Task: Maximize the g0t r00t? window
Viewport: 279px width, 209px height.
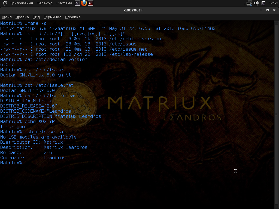Action: 268,10
